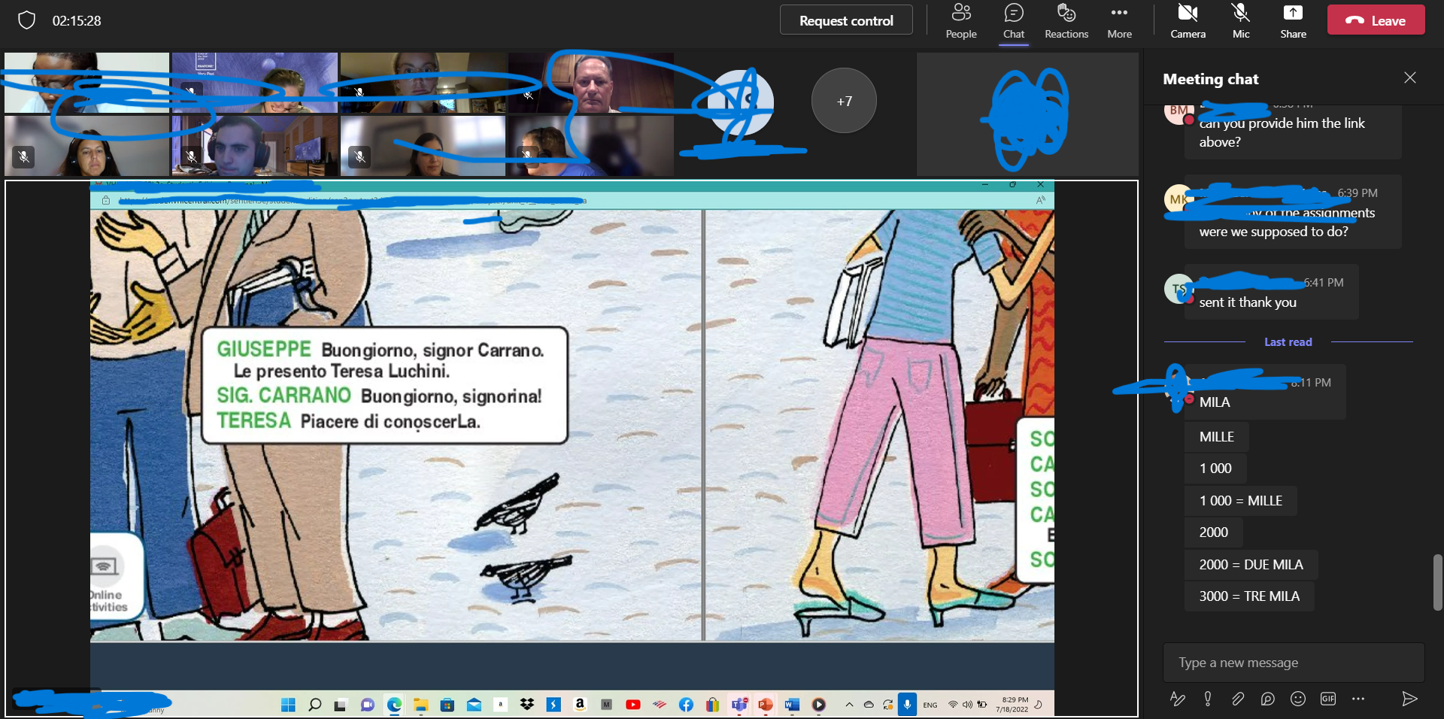Switch to the Chat tab in meeting bar
Screen dimensions: 1444x719
[1014, 22]
